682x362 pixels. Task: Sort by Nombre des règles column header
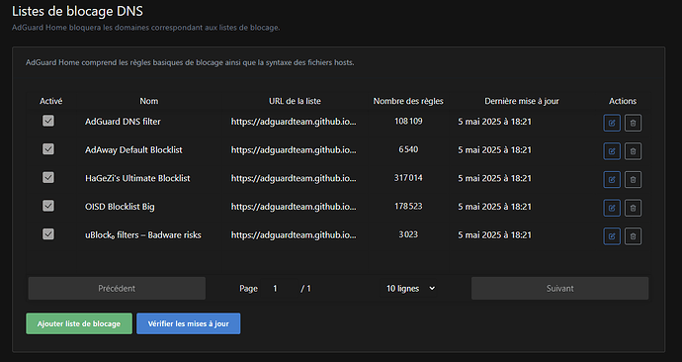(x=408, y=101)
